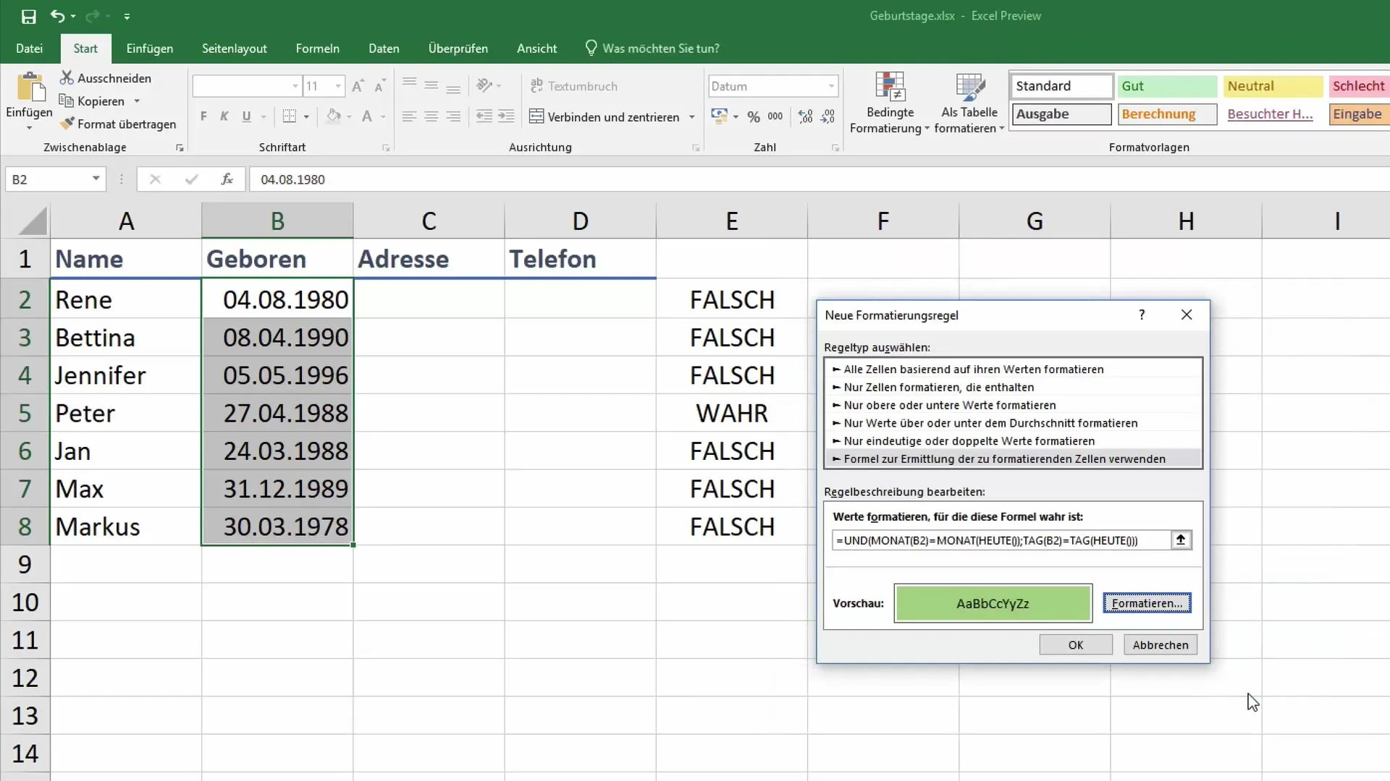Viewport: 1390px width, 781px height.
Task: Align text right icon
Action: pos(453,116)
